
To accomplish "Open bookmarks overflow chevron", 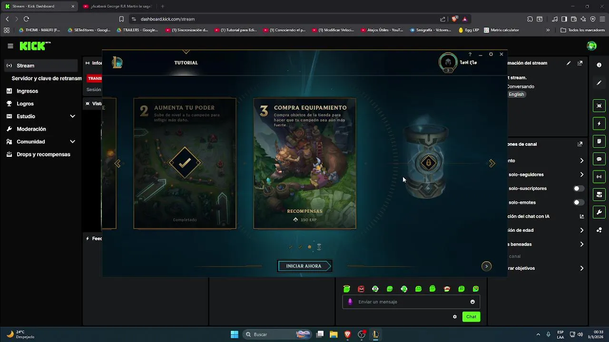I will pyautogui.click(x=548, y=30).
